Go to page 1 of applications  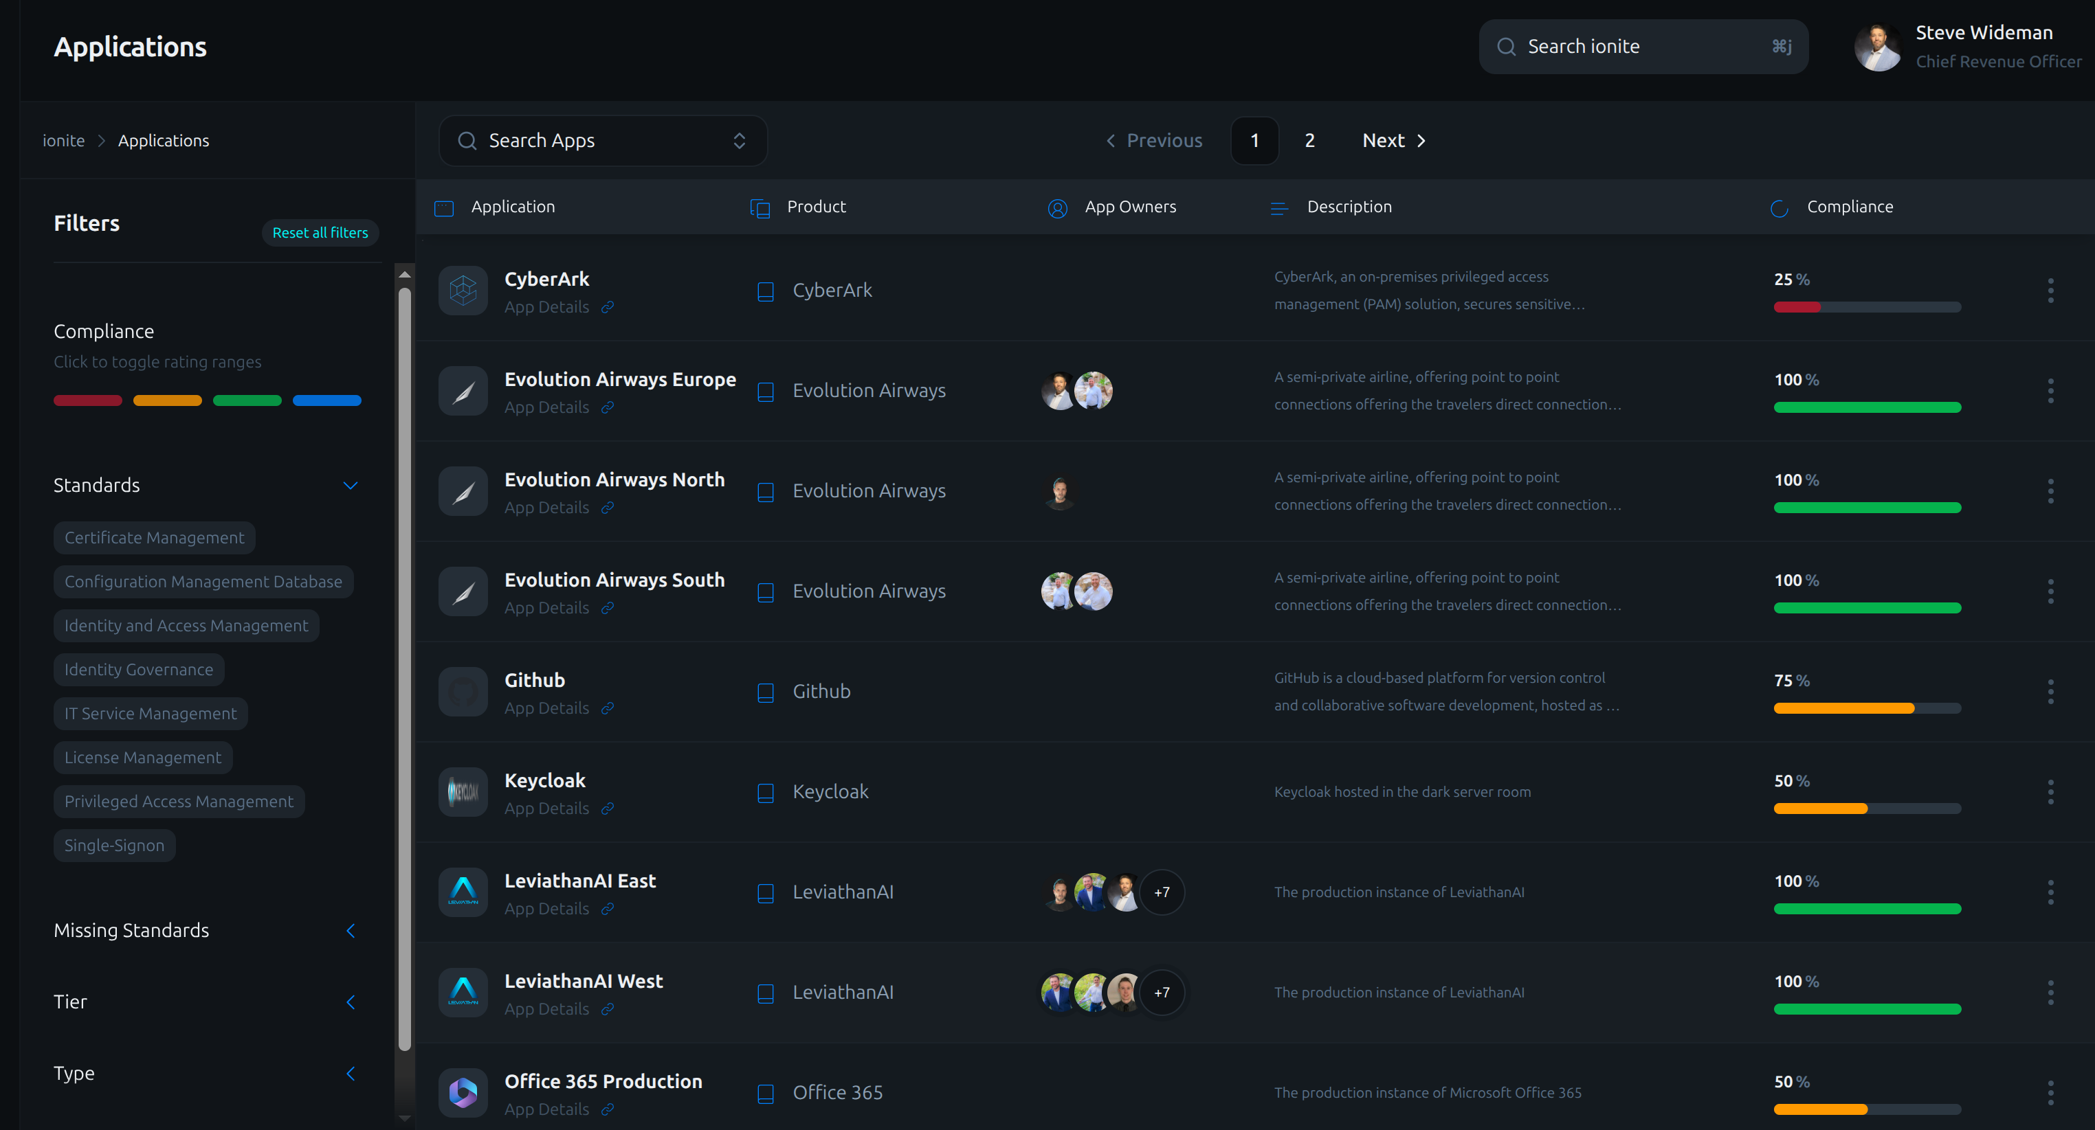tap(1255, 141)
